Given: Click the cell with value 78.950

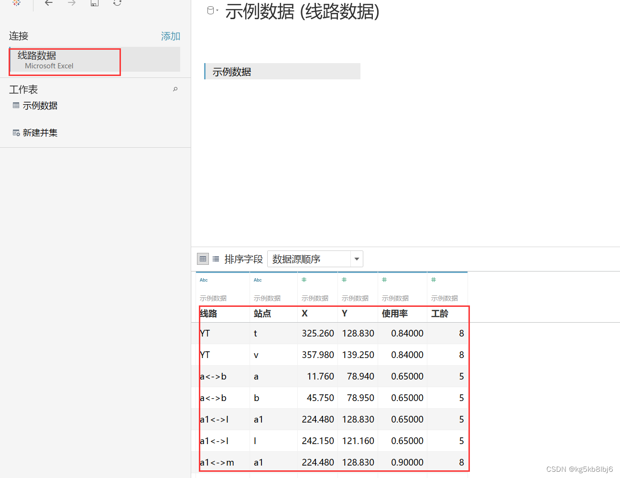Looking at the screenshot, I should pyautogui.click(x=358, y=398).
